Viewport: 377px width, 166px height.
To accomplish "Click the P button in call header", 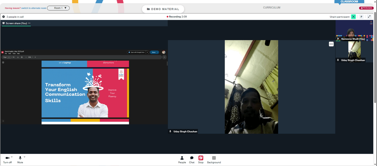I will tap(361, 17).
